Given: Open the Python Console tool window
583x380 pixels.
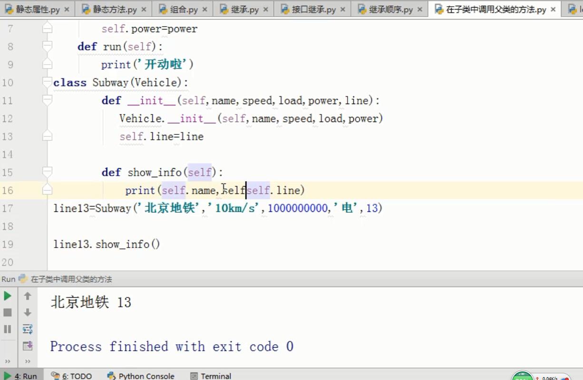Looking at the screenshot, I should coord(141,376).
